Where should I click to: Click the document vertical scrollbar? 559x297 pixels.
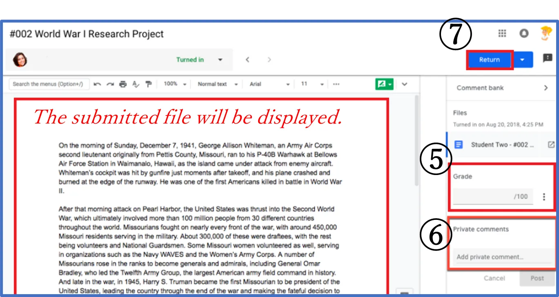pos(416,141)
